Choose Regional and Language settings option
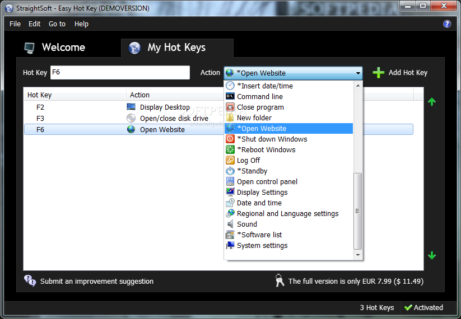Screen dimensions: 461x319 coord(287,214)
